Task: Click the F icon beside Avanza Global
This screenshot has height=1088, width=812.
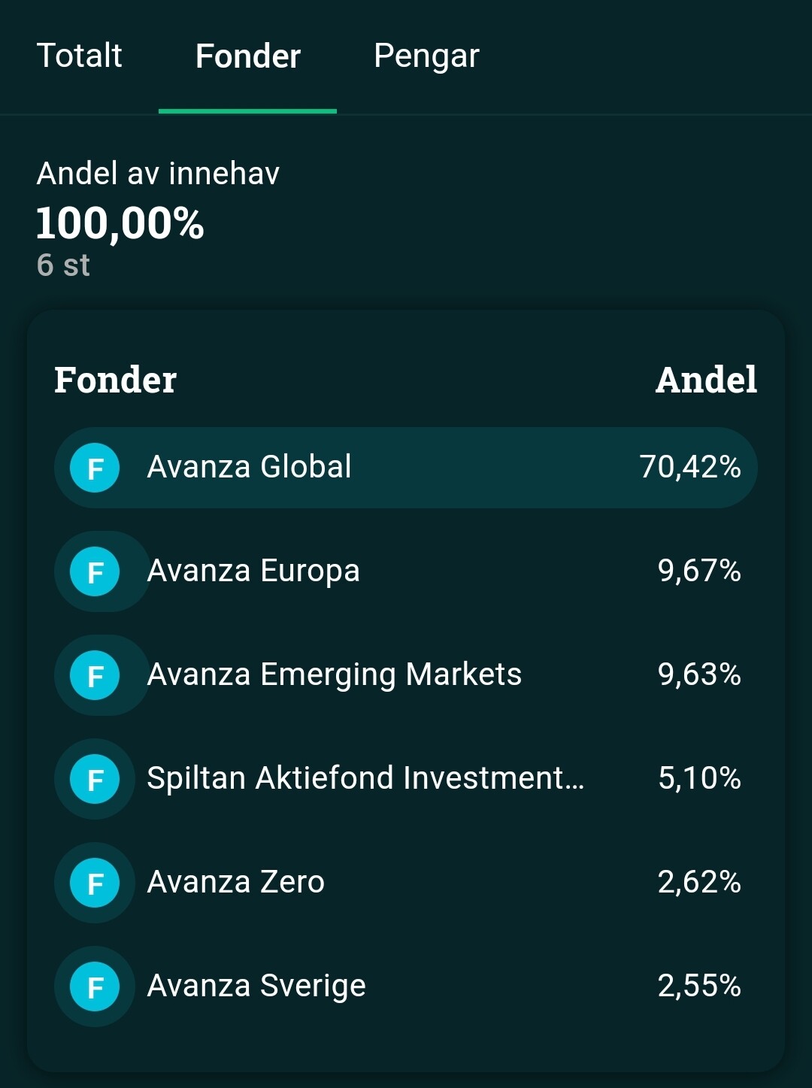Action: click(95, 468)
